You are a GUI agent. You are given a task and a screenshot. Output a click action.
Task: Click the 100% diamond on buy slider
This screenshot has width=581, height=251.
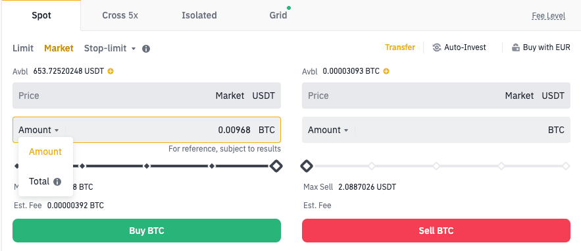[276, 166]
